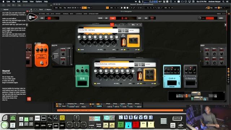The image size is (231, 130).
Task: Select the orange Phaser pedal
Action: point(42,55)
